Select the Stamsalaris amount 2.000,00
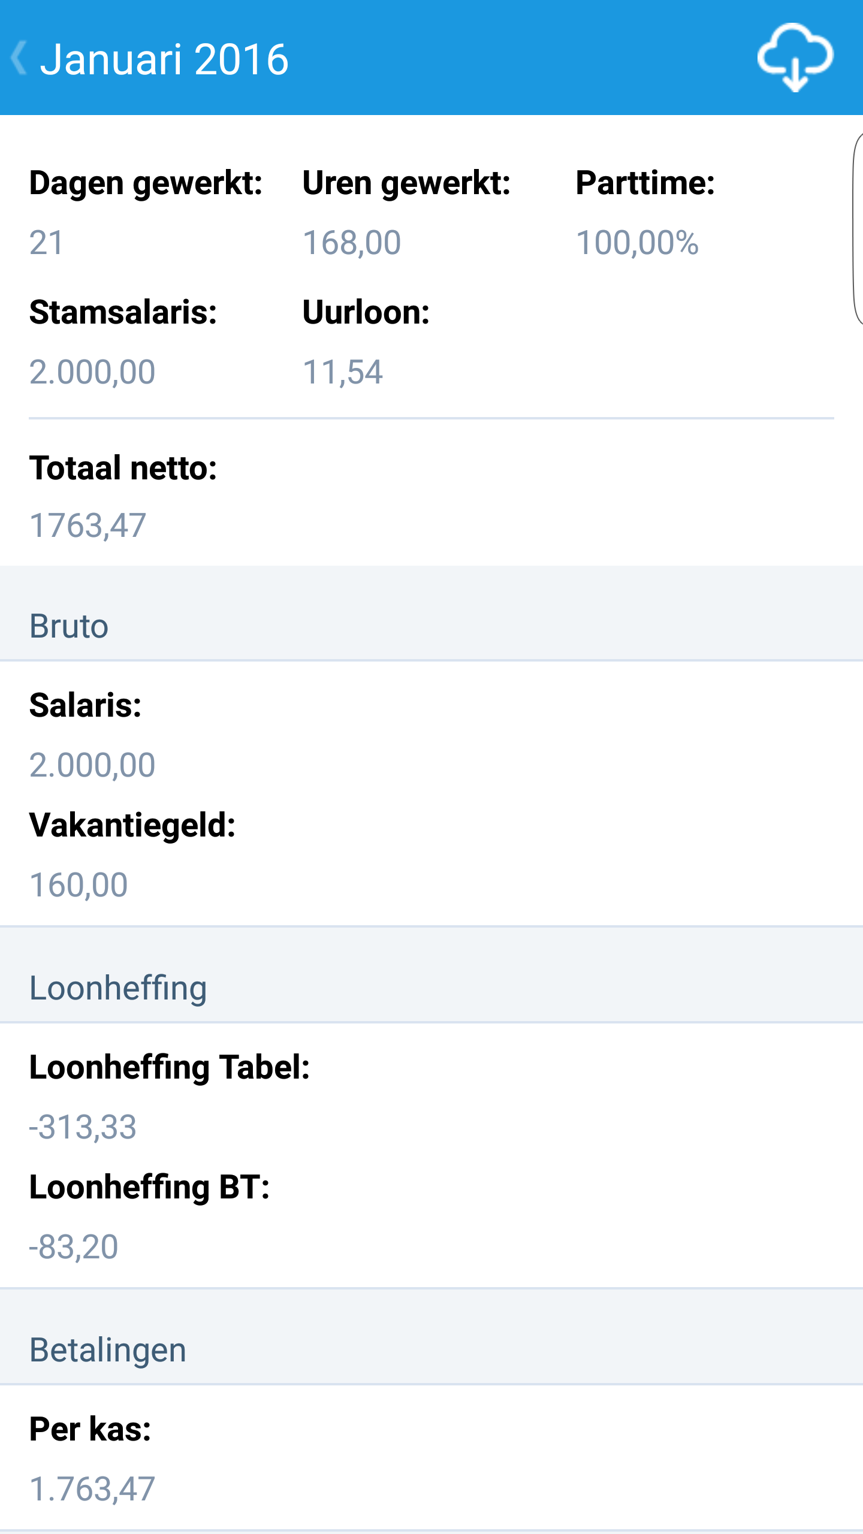Image resolution: width=863 pixels, height=1534 pixels. coord(92,372)
